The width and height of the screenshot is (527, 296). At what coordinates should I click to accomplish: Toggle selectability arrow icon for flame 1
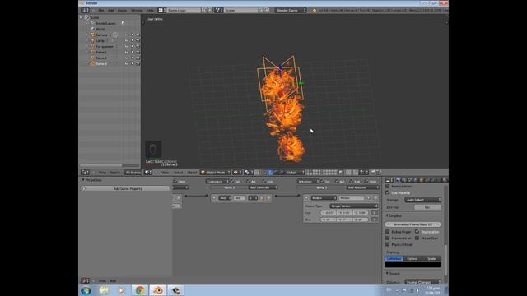tap(132, 53)
